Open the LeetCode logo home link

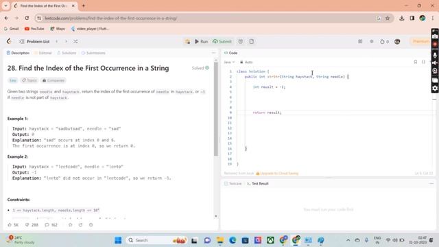(x=9, y=41)
